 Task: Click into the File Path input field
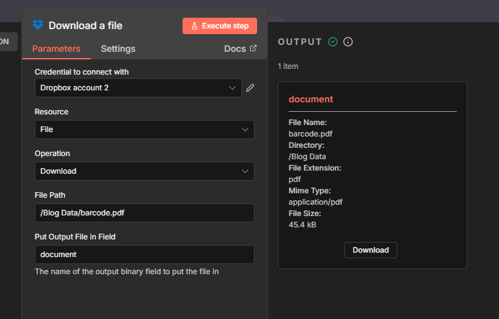(x=144, y=213)
